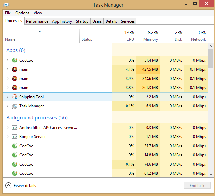The width and height of the screenshot is (215, 196).
Task: Expand the main process using 4.1% CPU
Action: tap(8, 69)
